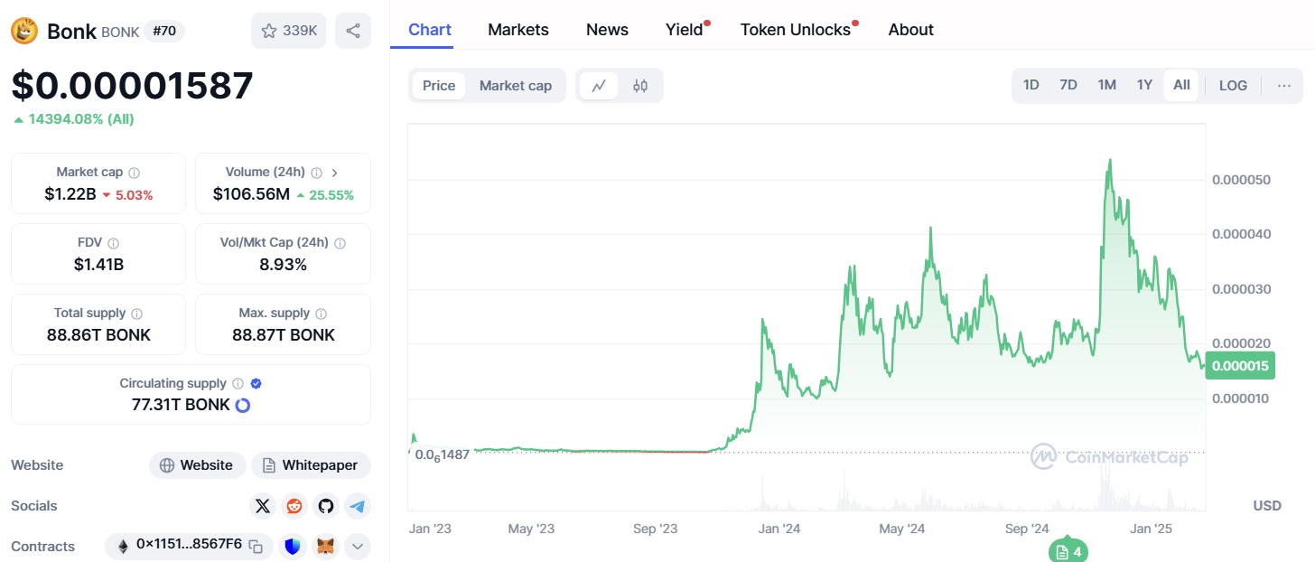Expand Volume (24h) details arrow

click(335, 172)
